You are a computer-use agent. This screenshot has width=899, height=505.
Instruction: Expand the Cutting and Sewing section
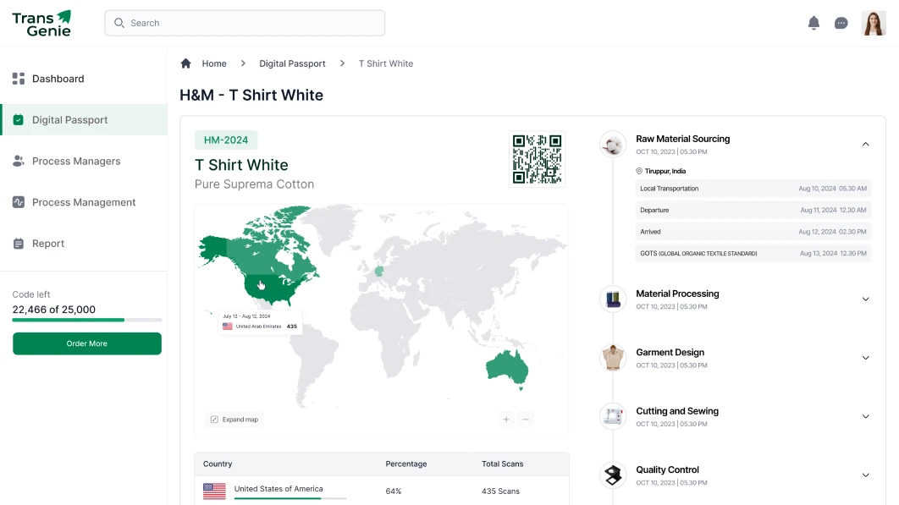(866, 417)
